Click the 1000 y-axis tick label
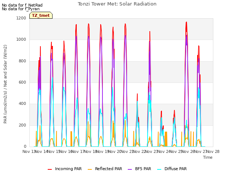Screen dimensions: 235x176 click(x=21, y=39)
